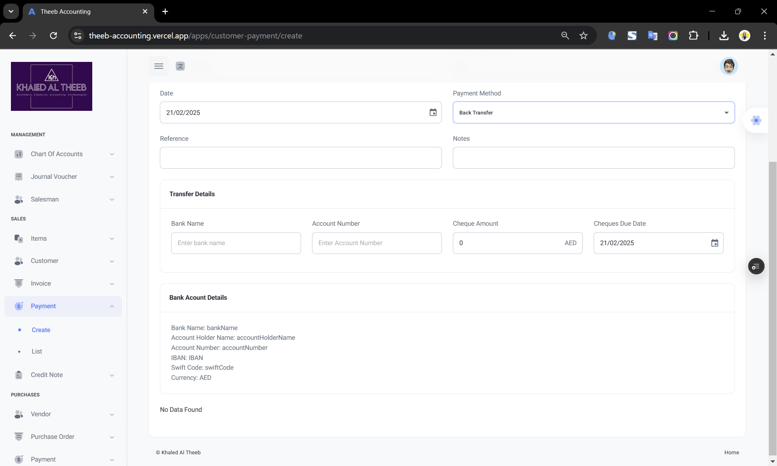Click the Home footer link
The height and width of the screenshot is (466, 777).
pos(731,453)
